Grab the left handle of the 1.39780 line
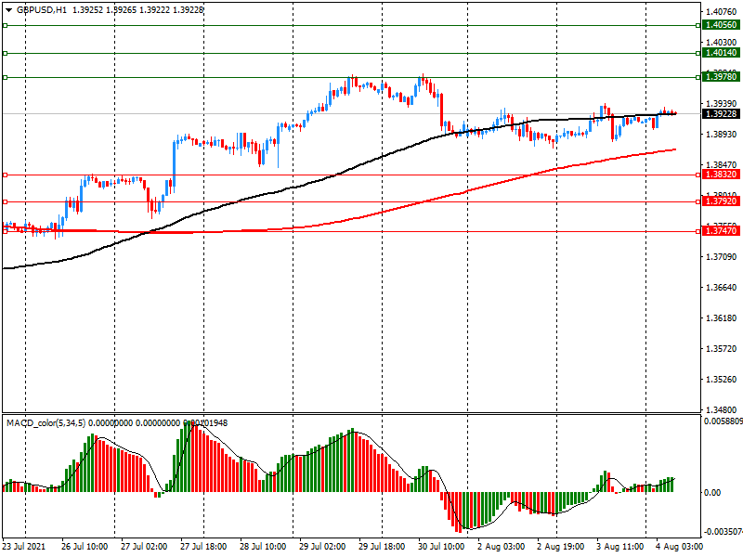This screenshot has width=743, height=557. tap(6, 77)
